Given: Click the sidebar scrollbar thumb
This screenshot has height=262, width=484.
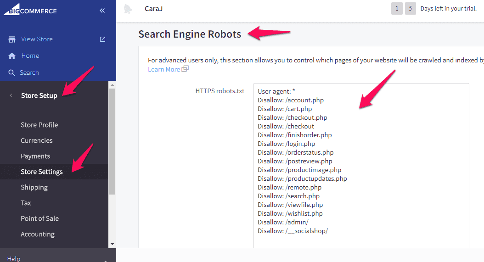Looking at the screenshot, I should coord(112,142).
